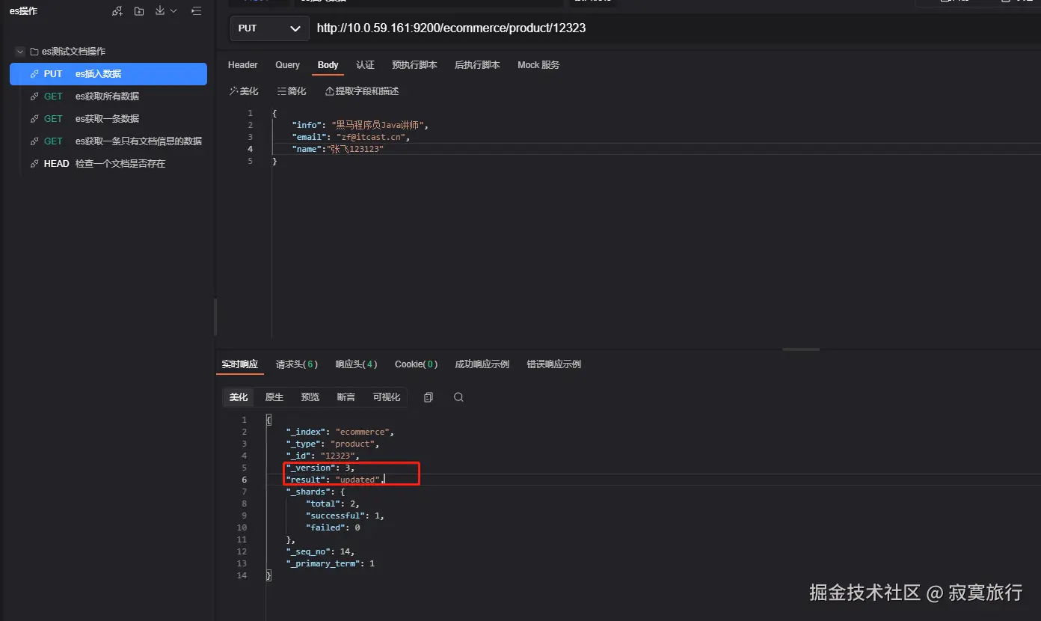Click the "name" line in request body editor
The image size is (1041, 621).
[337, 149]
